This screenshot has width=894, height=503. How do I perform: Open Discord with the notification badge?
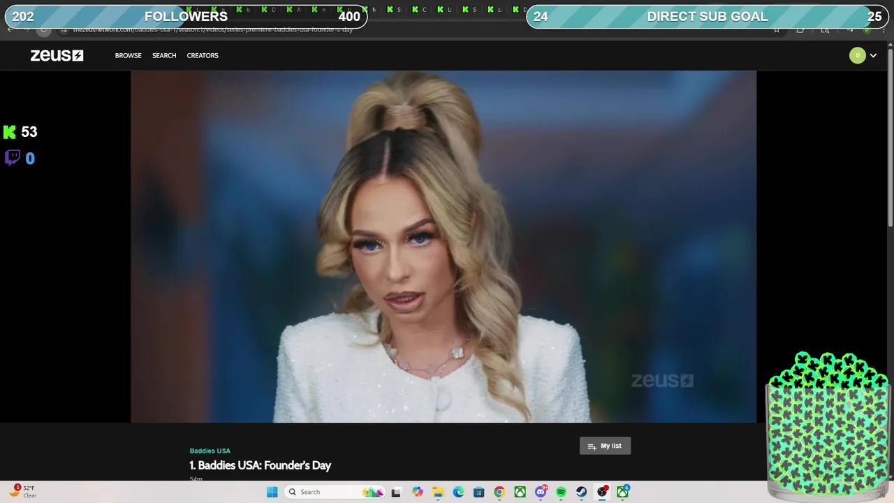(x=541, y=492)
